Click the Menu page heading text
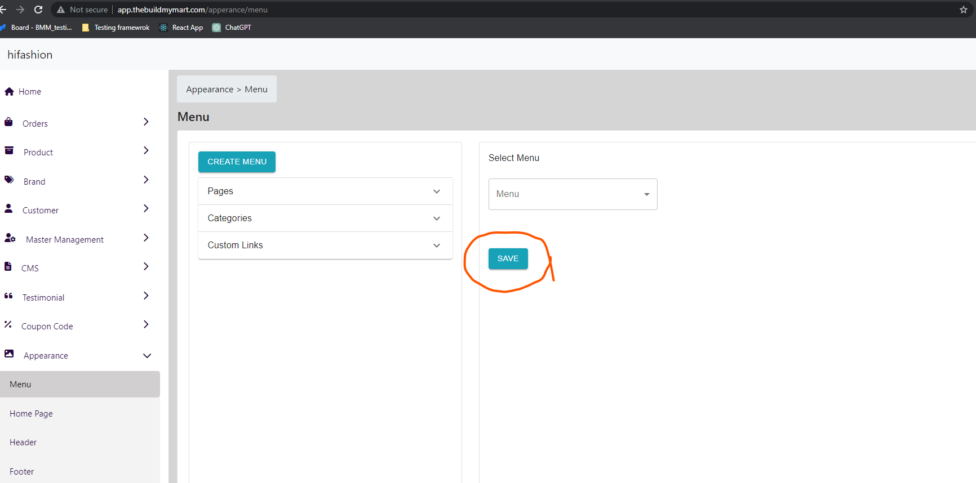Image resolution: width=976 pixels, height=483 pixels. click(193, 117)
